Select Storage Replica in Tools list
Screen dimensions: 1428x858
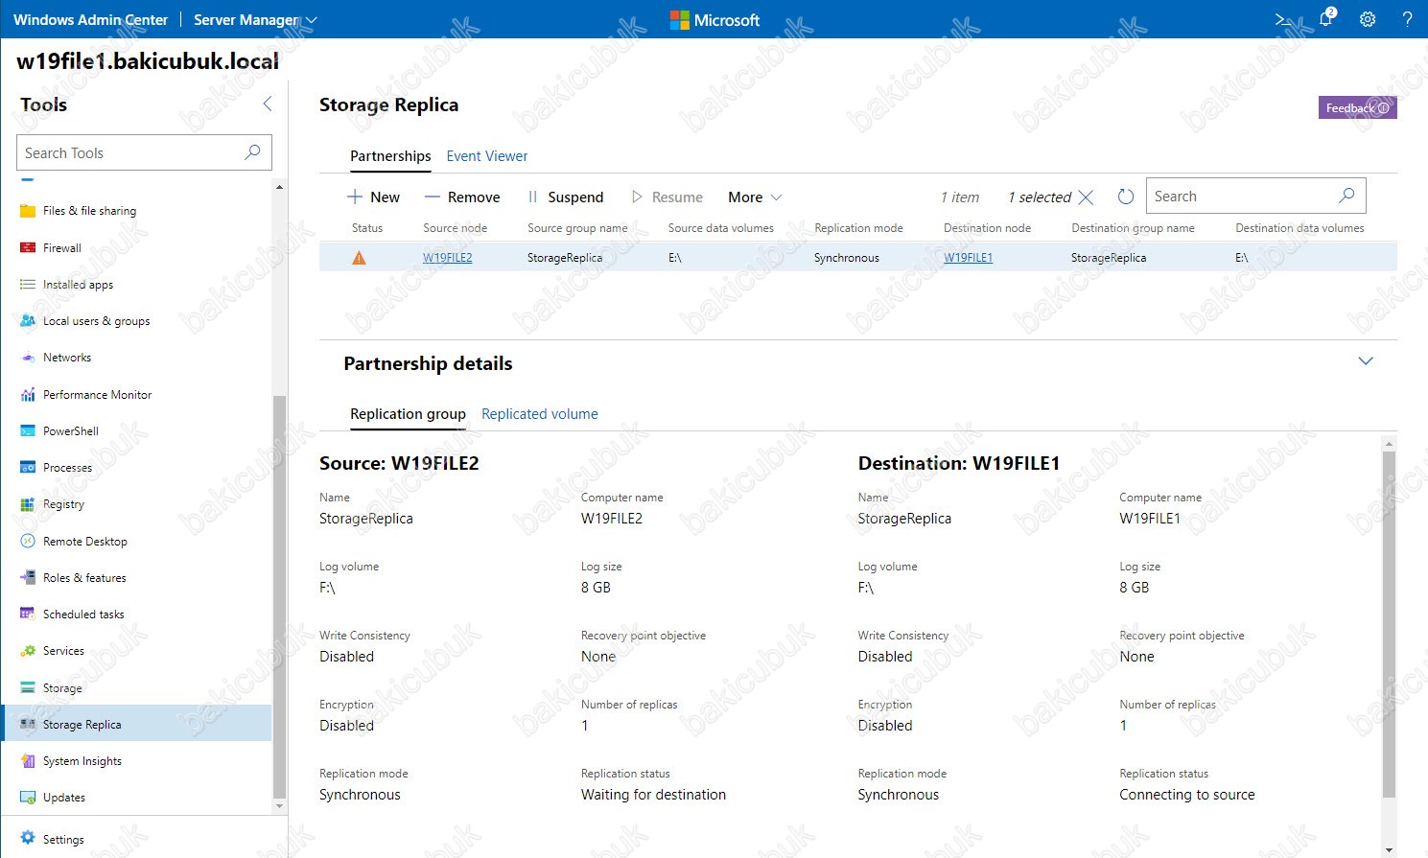tap(136, 725)
